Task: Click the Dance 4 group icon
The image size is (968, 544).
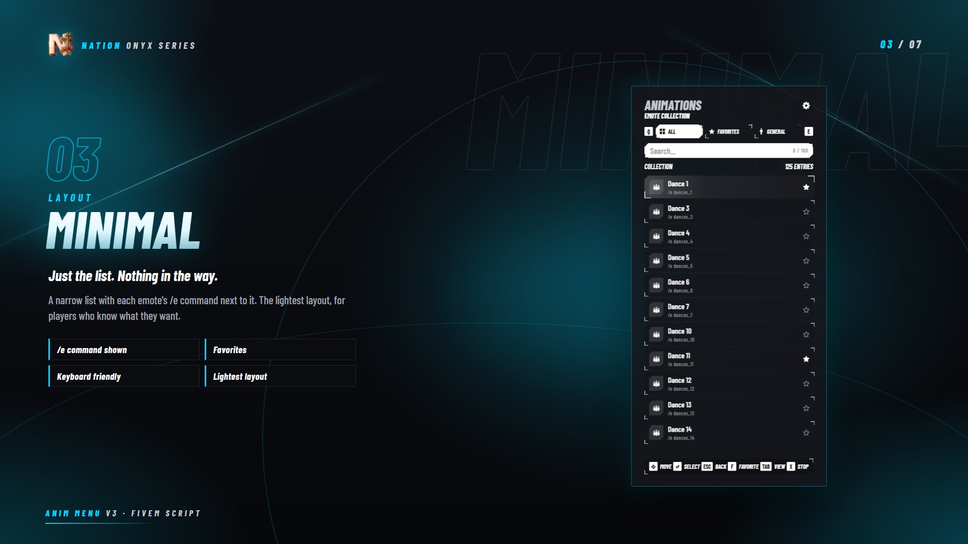Action: tap(656, 236)
